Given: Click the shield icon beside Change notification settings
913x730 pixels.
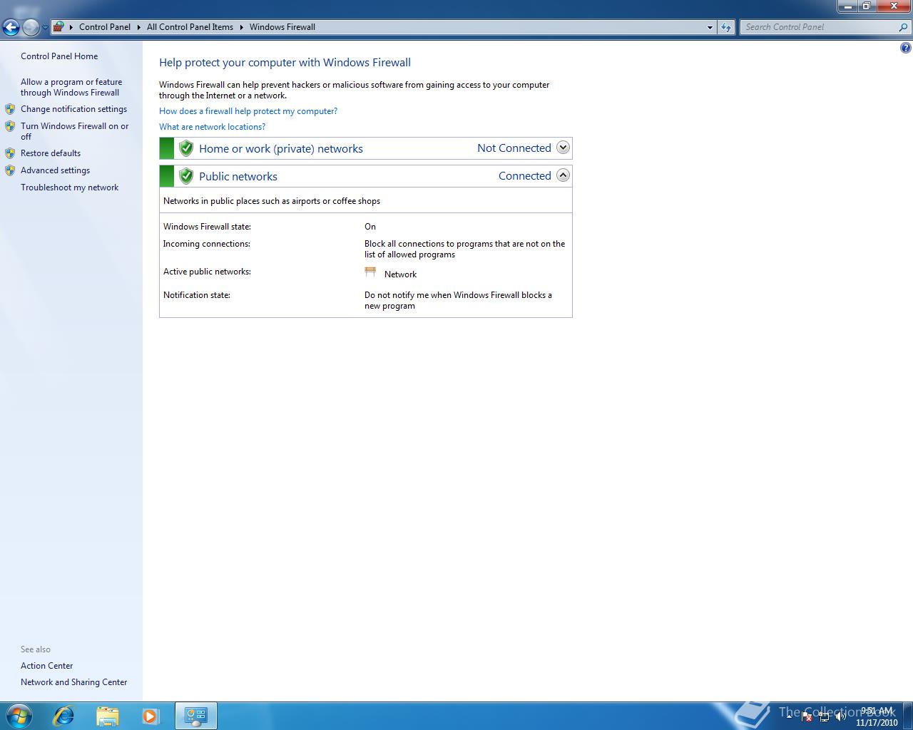Looking at the screenshot, I should (x=10, y=108).
